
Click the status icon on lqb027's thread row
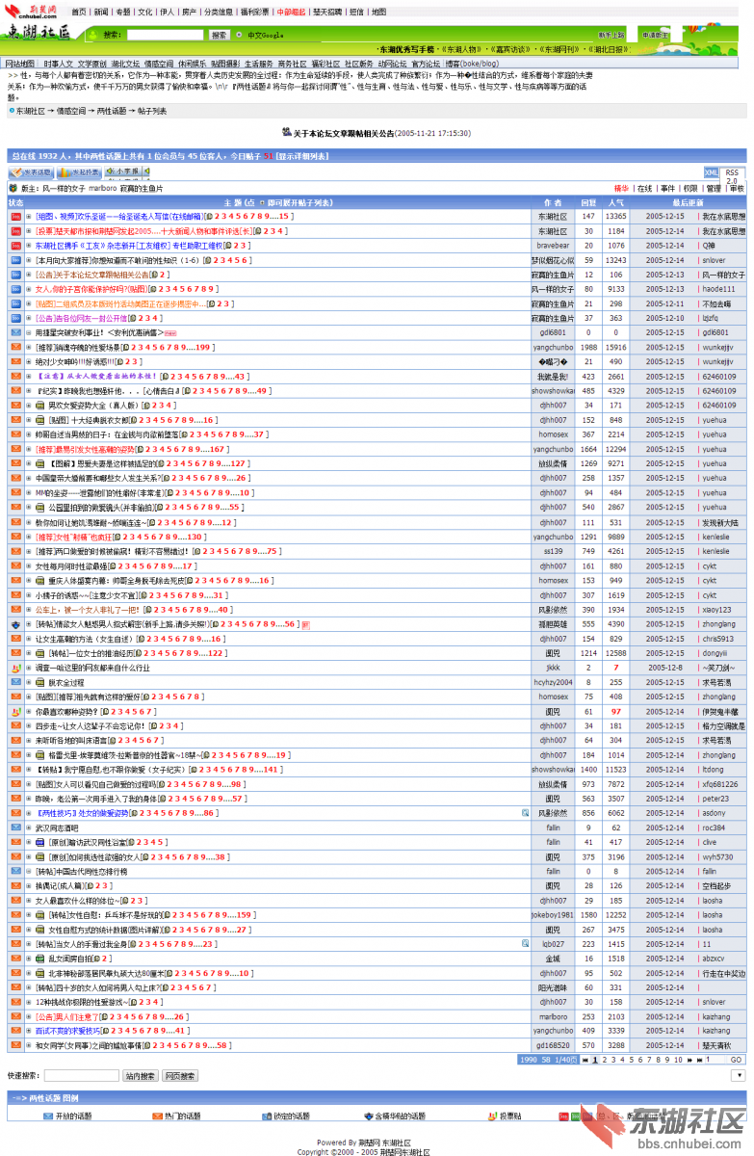coord(15,944)
